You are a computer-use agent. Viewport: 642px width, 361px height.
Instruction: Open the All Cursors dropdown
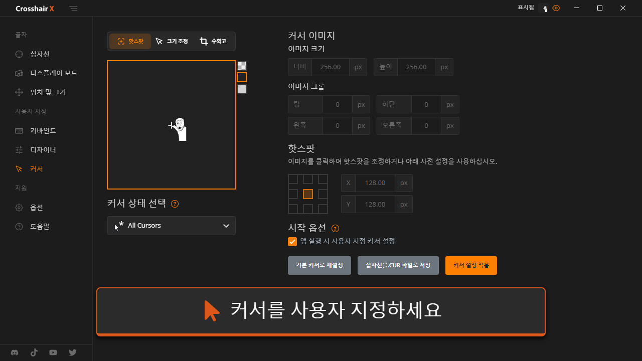click(172, 226)
